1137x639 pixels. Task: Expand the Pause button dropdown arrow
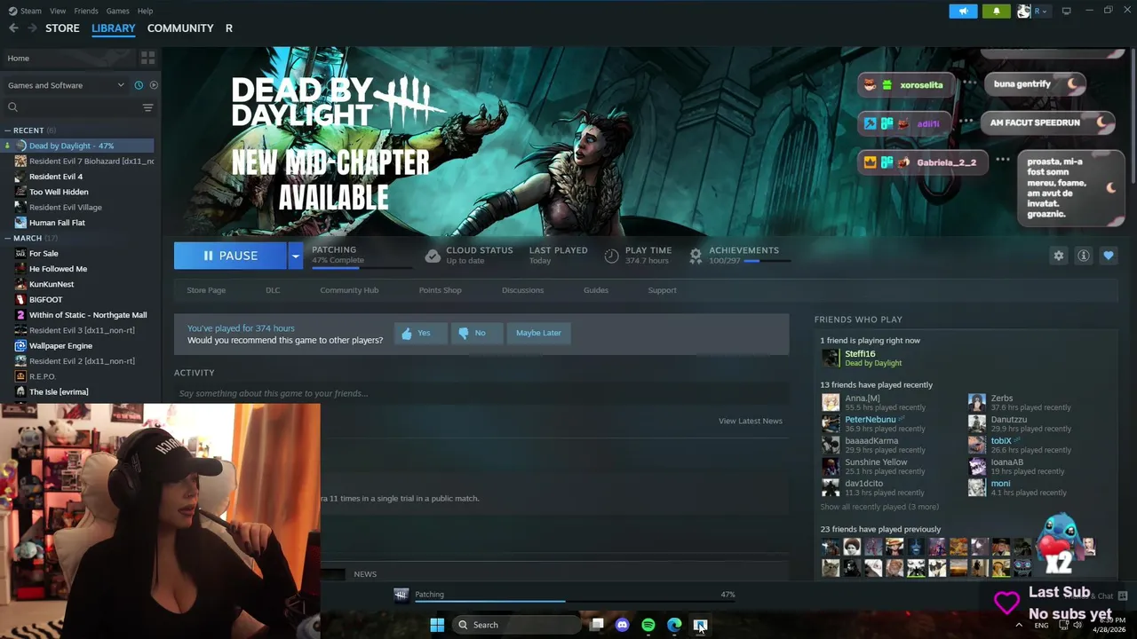click(295, 256)
